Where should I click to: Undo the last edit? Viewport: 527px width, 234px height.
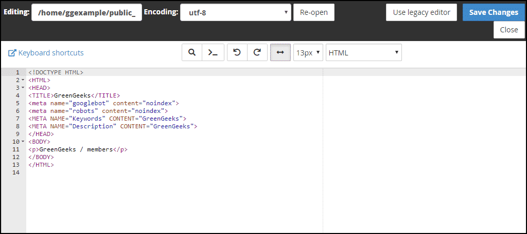(237, 53)
